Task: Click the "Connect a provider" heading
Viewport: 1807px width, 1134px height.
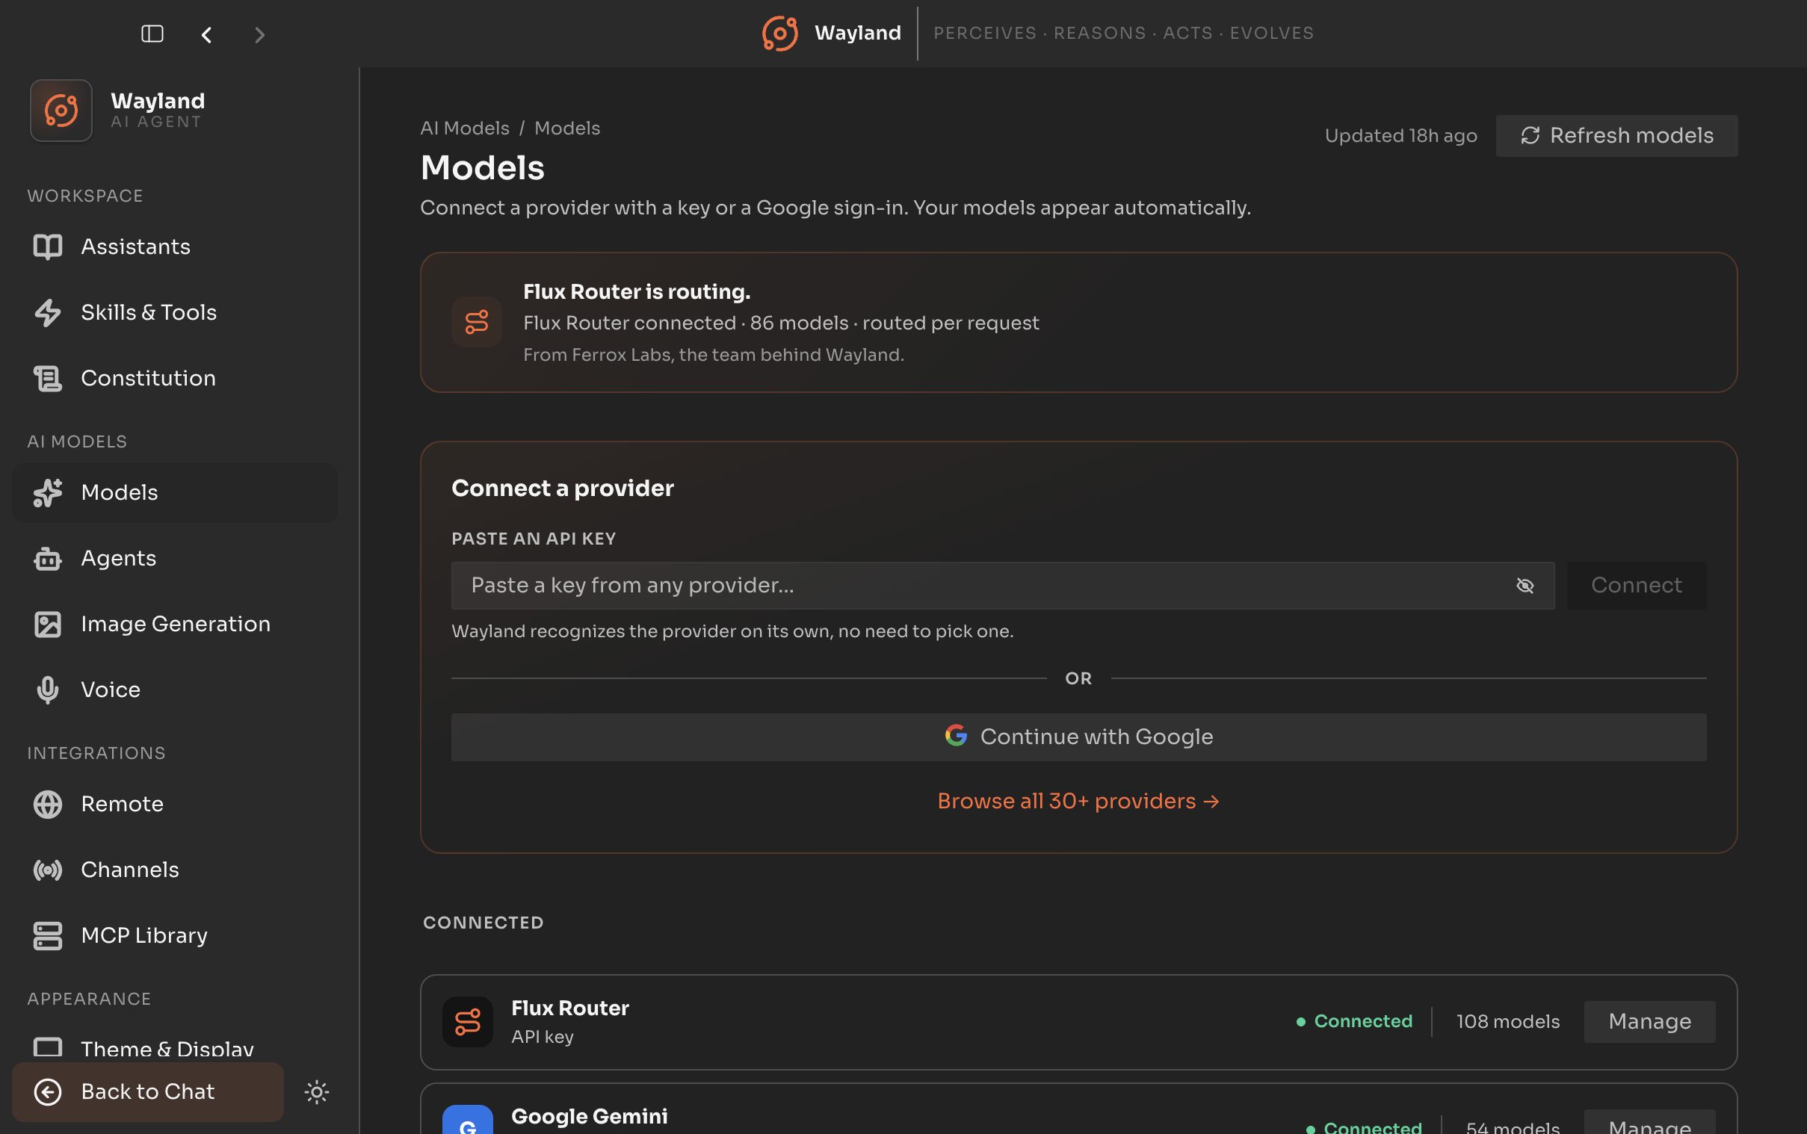Action: pyautogui.click(x=563, y=489)
